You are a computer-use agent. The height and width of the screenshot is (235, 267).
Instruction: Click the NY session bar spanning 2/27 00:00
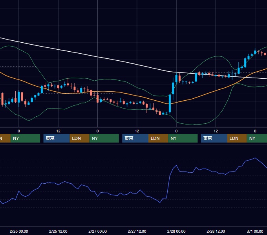(x=104, y=138)
